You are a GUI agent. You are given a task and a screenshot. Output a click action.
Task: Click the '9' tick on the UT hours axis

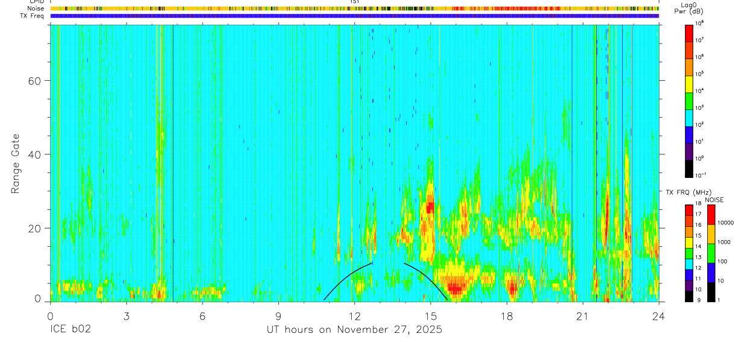point(279,315)
